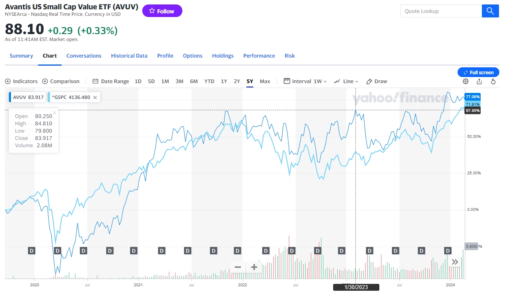
Task: Reset chart with the undo arrow icon
Action: (x=493, y=81)
